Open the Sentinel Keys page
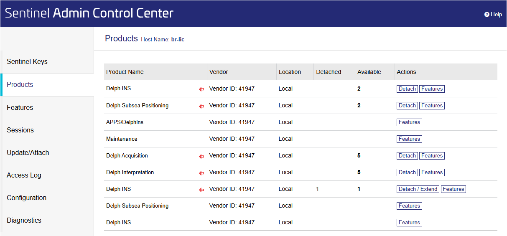The height and width of the screenshot is (236, 507). [x=27, y=62]
